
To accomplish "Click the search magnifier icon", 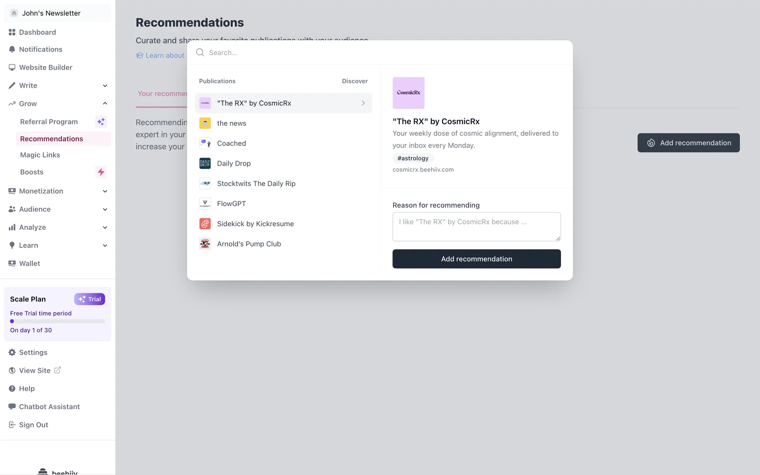I will point(200,53).
